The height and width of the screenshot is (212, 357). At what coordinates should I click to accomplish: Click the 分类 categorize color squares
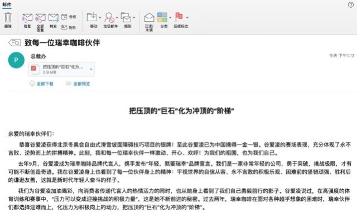(162, 17)
